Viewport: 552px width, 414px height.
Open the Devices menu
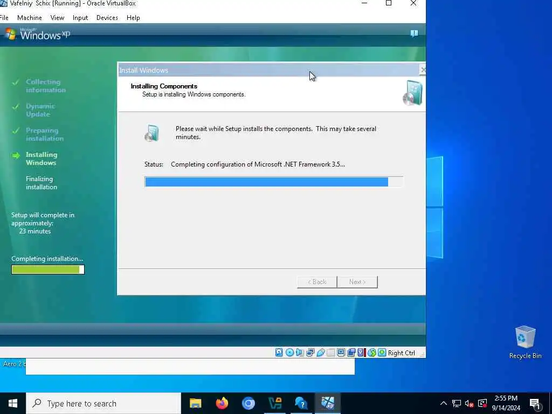point(107,18)
